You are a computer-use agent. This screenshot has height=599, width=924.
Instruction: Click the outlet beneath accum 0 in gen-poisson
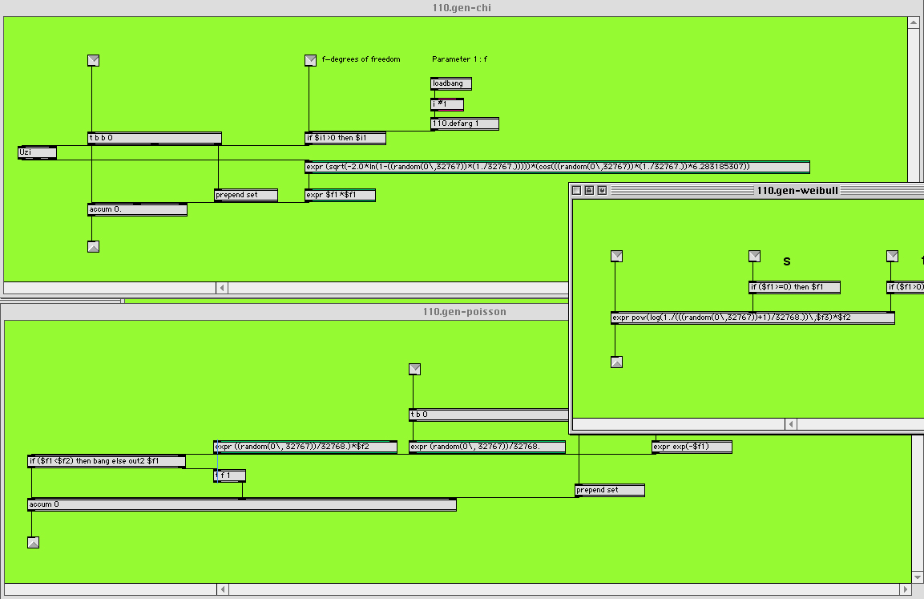click(34, 542)
